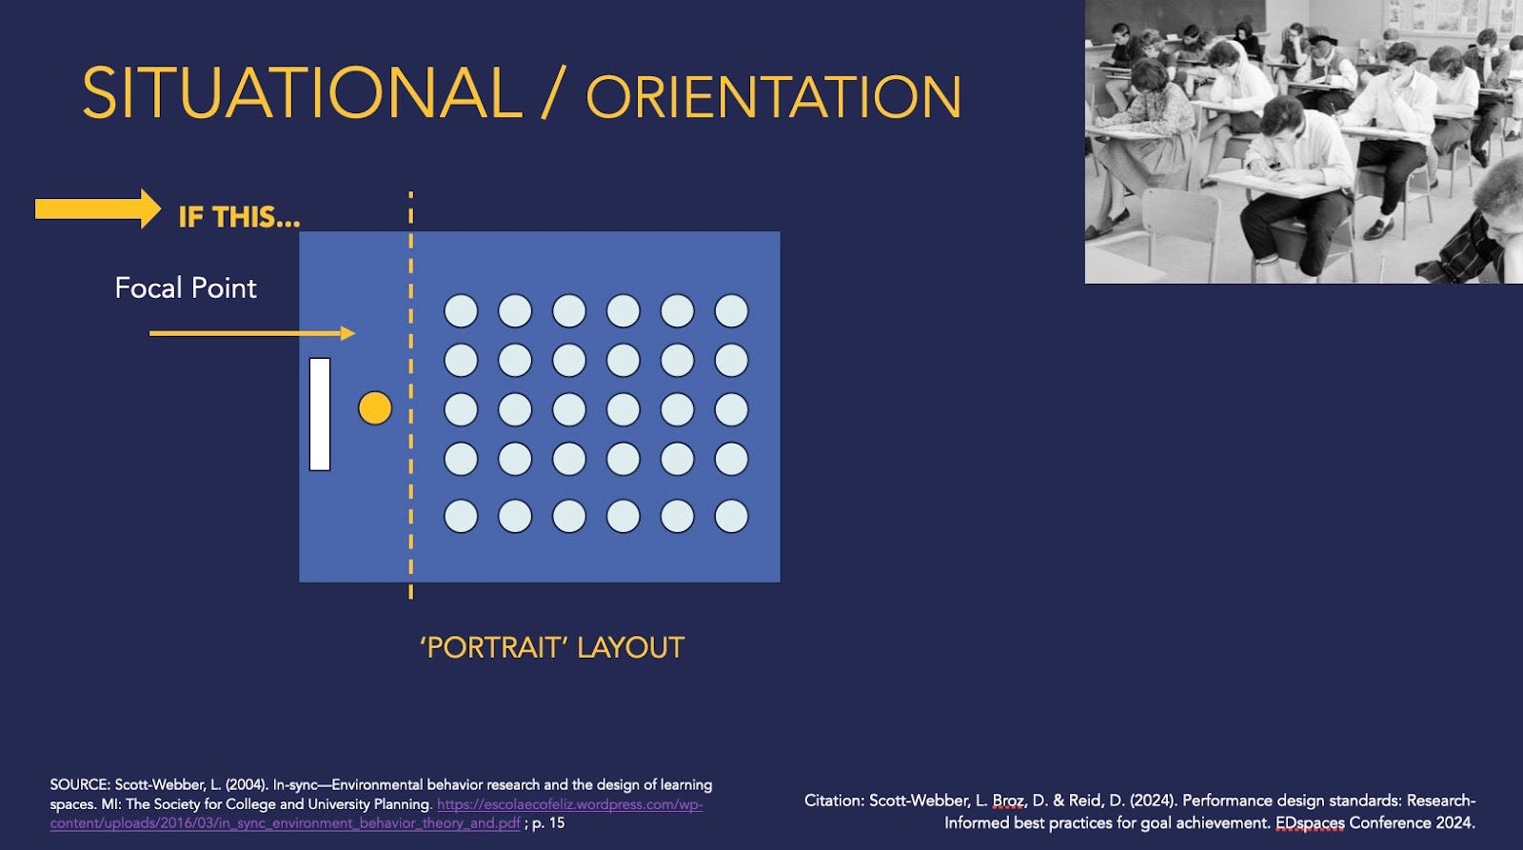The image size is (1523, 850).
Task: Click the Scott-Webber, Broz & Reid 2024 citation
Action: click(1139, 811)
